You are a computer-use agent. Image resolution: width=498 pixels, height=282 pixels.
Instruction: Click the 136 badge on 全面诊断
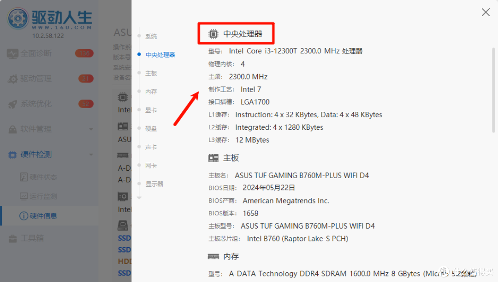(84, 53)
